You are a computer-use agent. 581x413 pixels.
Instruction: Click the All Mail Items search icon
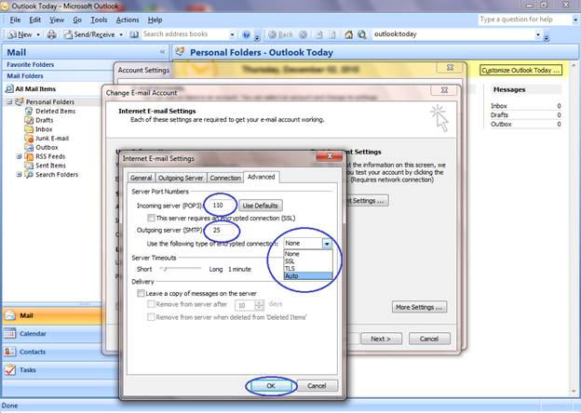[x=9, y=88]
